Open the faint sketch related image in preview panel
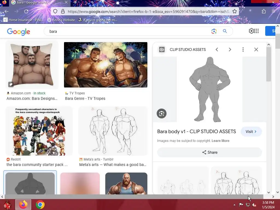 point(183,180)
